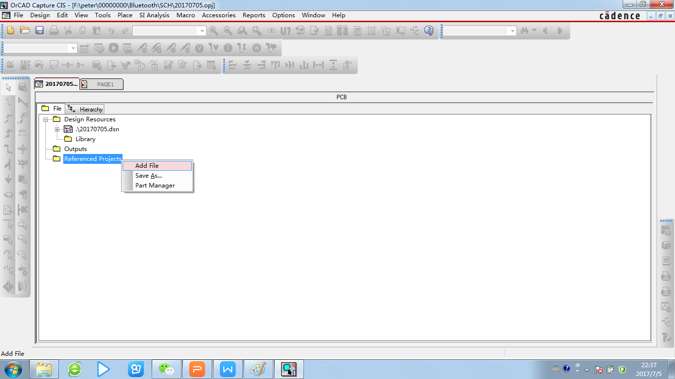Click the New document toolbar icon
675x379 pixels.
(x=10, y=31)
